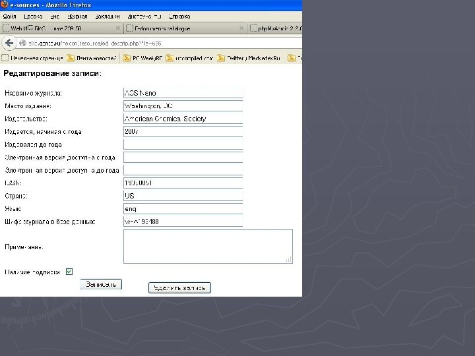The width and height of the screenshot is (475, 356).
Task: Click the ISSN label
Action: coord(13,183)
